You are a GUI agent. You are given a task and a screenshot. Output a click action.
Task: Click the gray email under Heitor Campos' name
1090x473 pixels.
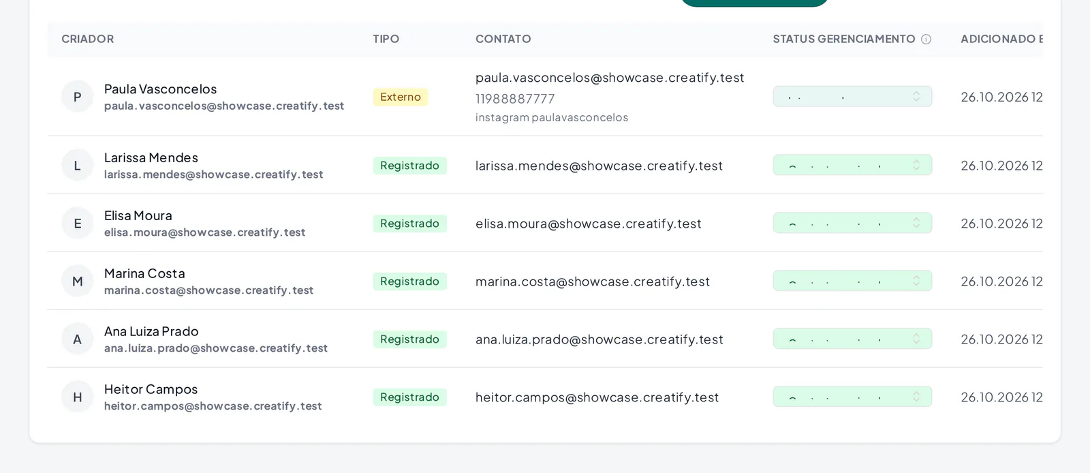tap(213, 407)
